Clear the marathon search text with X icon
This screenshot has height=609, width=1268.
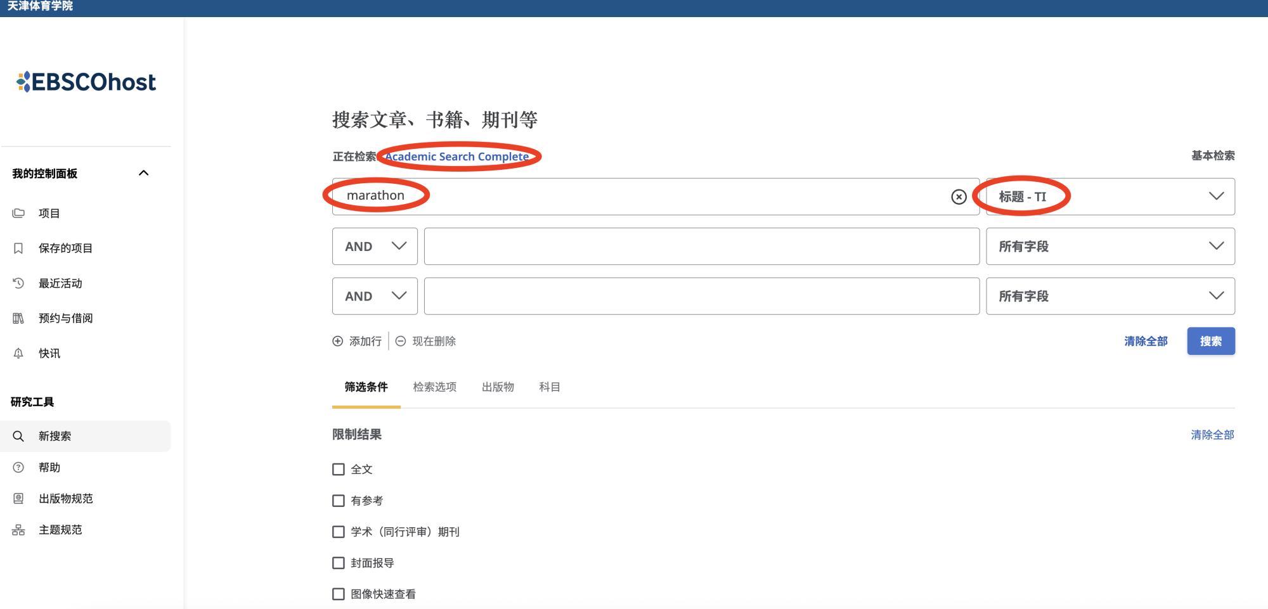959,197
